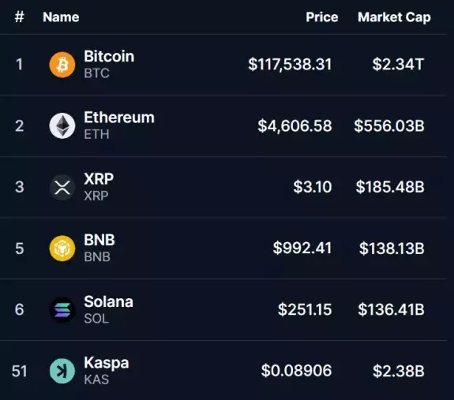Click the yellow BNB logo icon

pyautogui.click(x=62, y=249)
